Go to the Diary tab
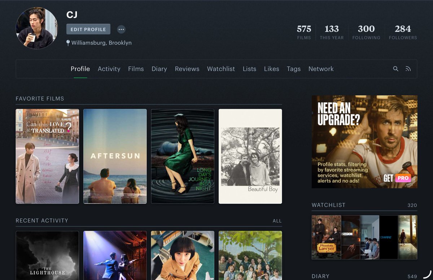 pos(159,69)
